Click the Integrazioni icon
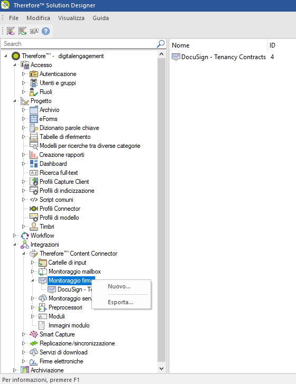Image resolution: width=296 pixels, height=384 pixels. tap(25, 245)
